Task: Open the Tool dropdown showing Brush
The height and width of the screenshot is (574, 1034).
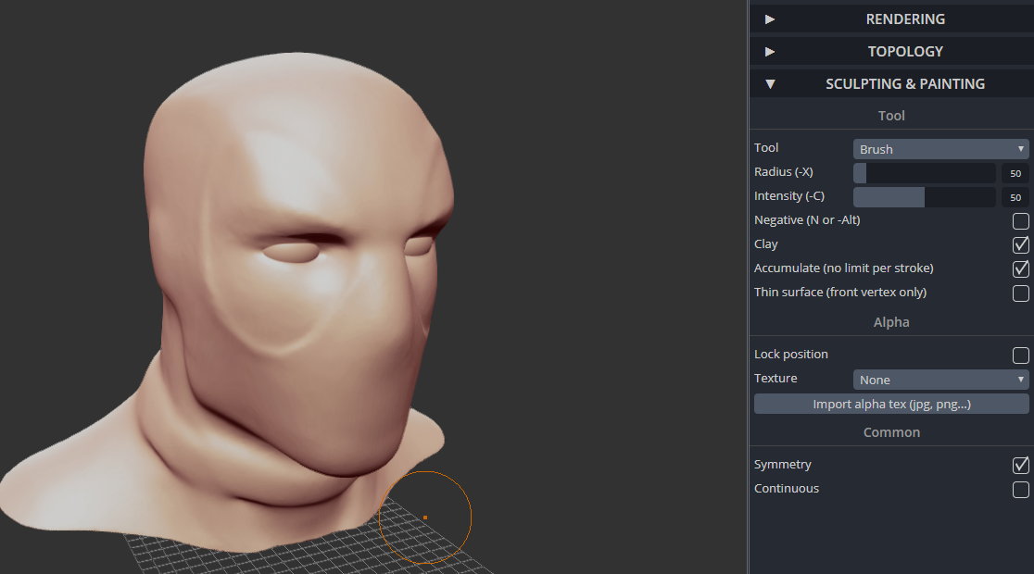Action: (940, 149)
